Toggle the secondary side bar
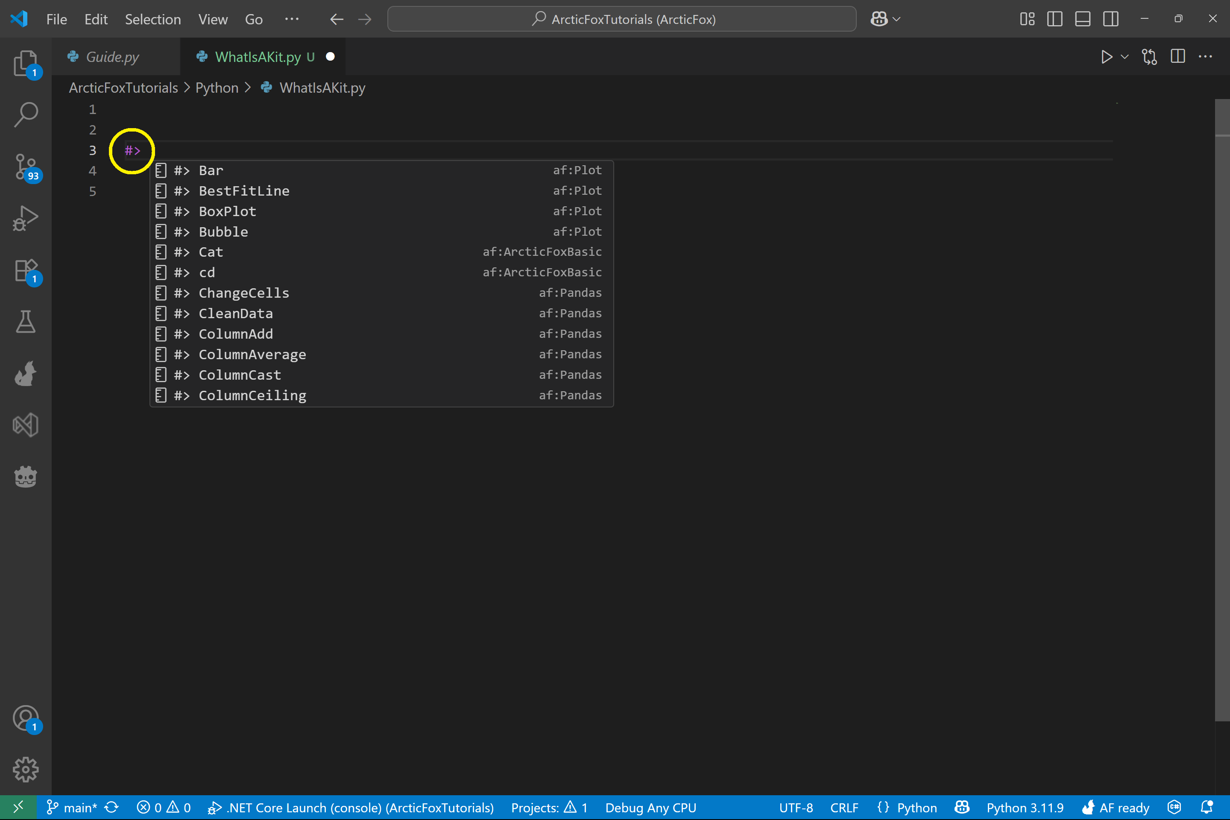The image size is (1230, 820). click(x=1111, y=19)
